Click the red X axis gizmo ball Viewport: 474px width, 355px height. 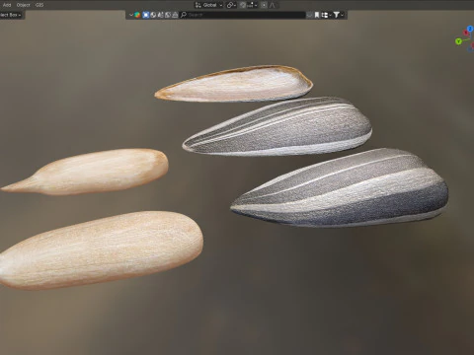click(466, 33)
